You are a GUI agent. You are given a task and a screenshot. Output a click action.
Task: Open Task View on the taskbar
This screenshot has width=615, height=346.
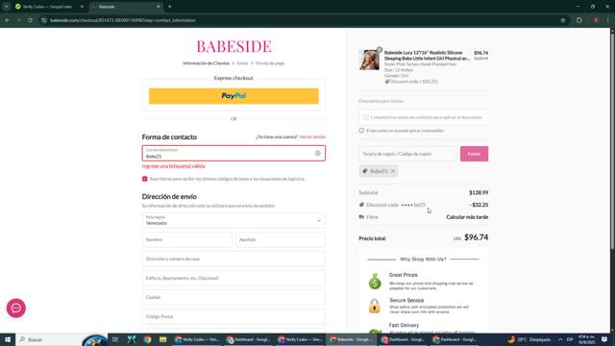(x=115, y=339)
